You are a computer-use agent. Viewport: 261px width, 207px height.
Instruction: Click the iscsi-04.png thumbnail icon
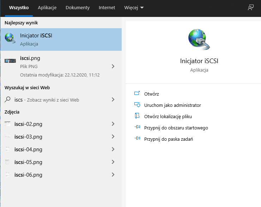7,149
